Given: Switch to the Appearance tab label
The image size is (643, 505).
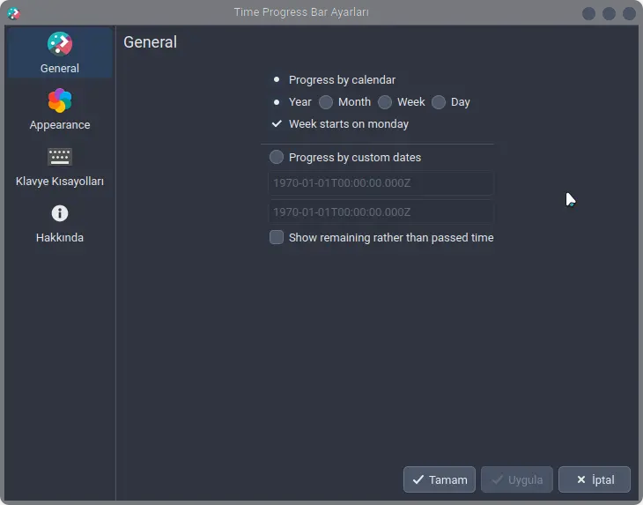Looking at the screenshot, I should [x=60, y=125].
